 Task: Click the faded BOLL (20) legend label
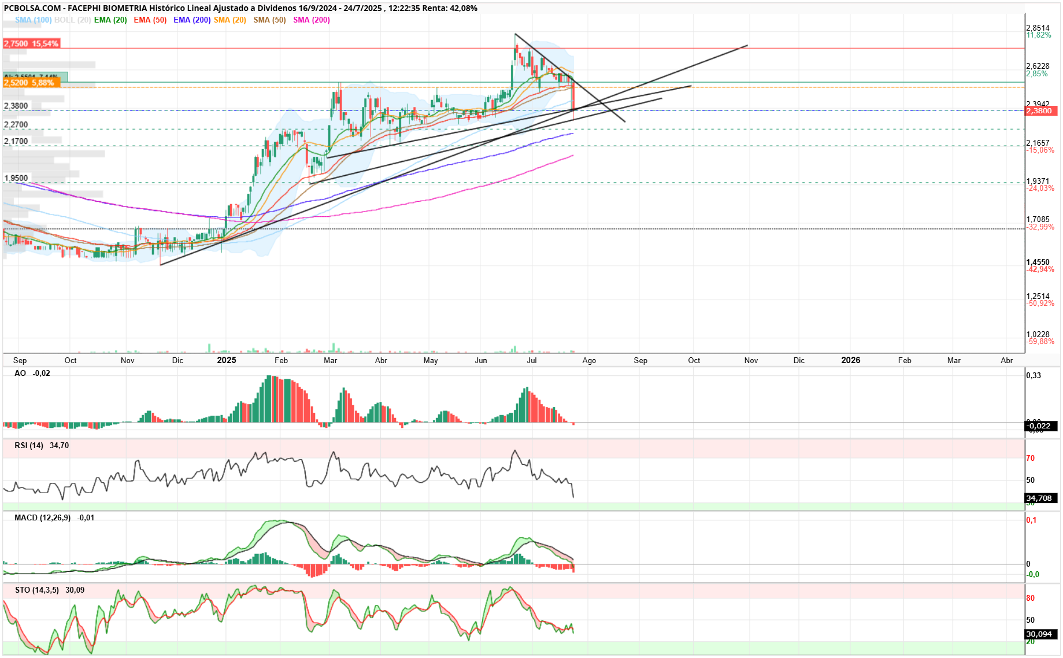pos(72,20)
